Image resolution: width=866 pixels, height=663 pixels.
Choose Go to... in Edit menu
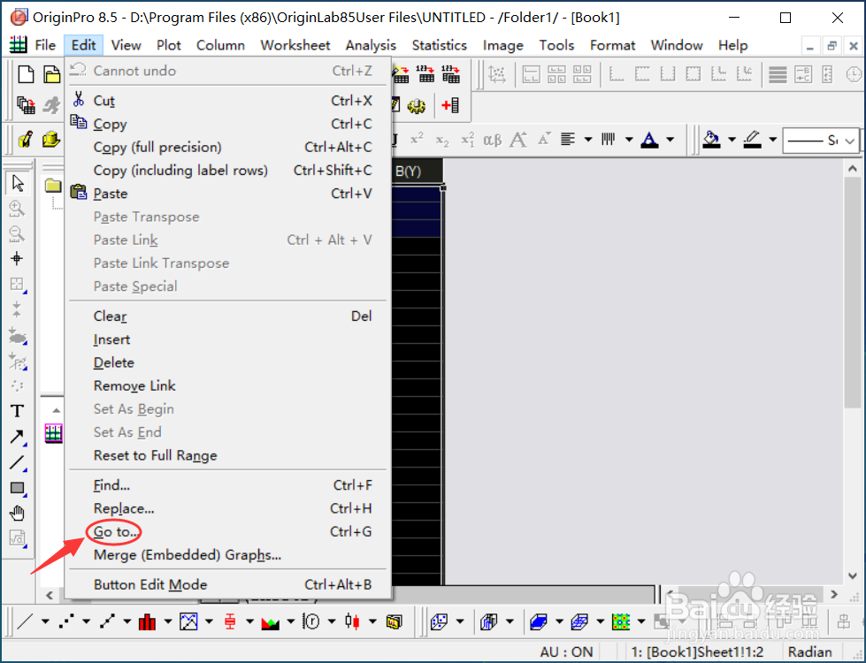coord(228,531)
